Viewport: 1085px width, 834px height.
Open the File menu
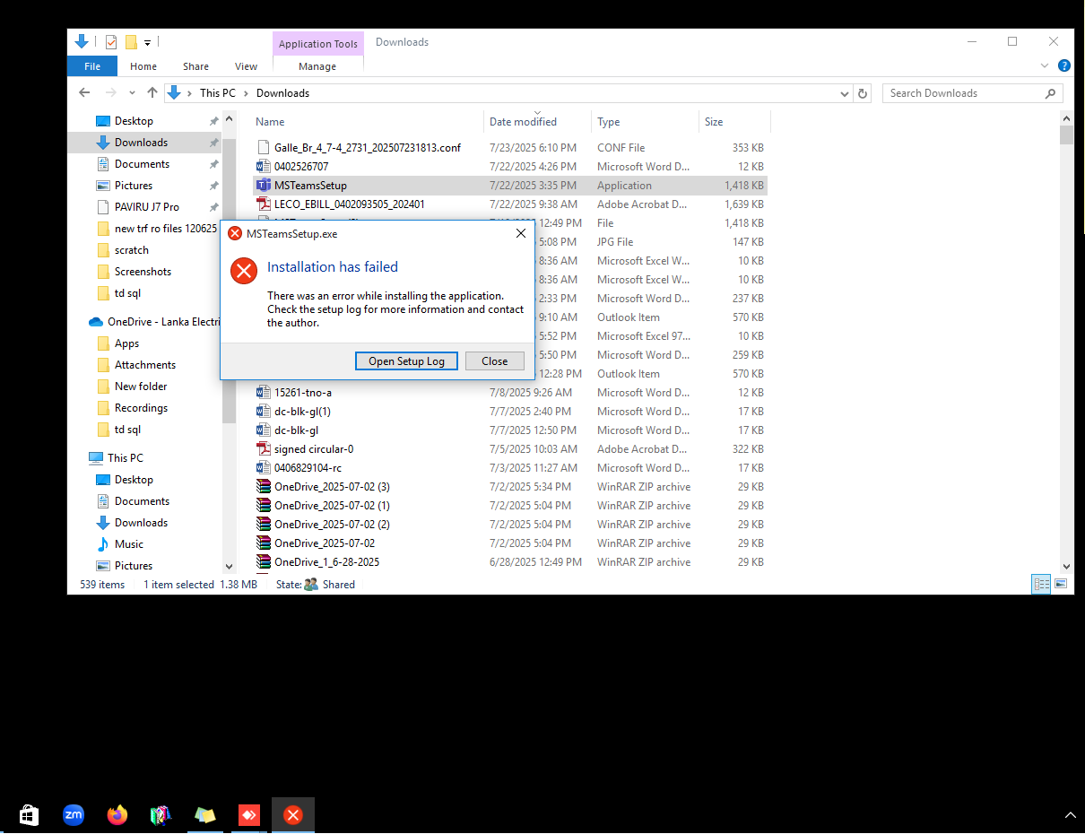(x=92, y=66)
